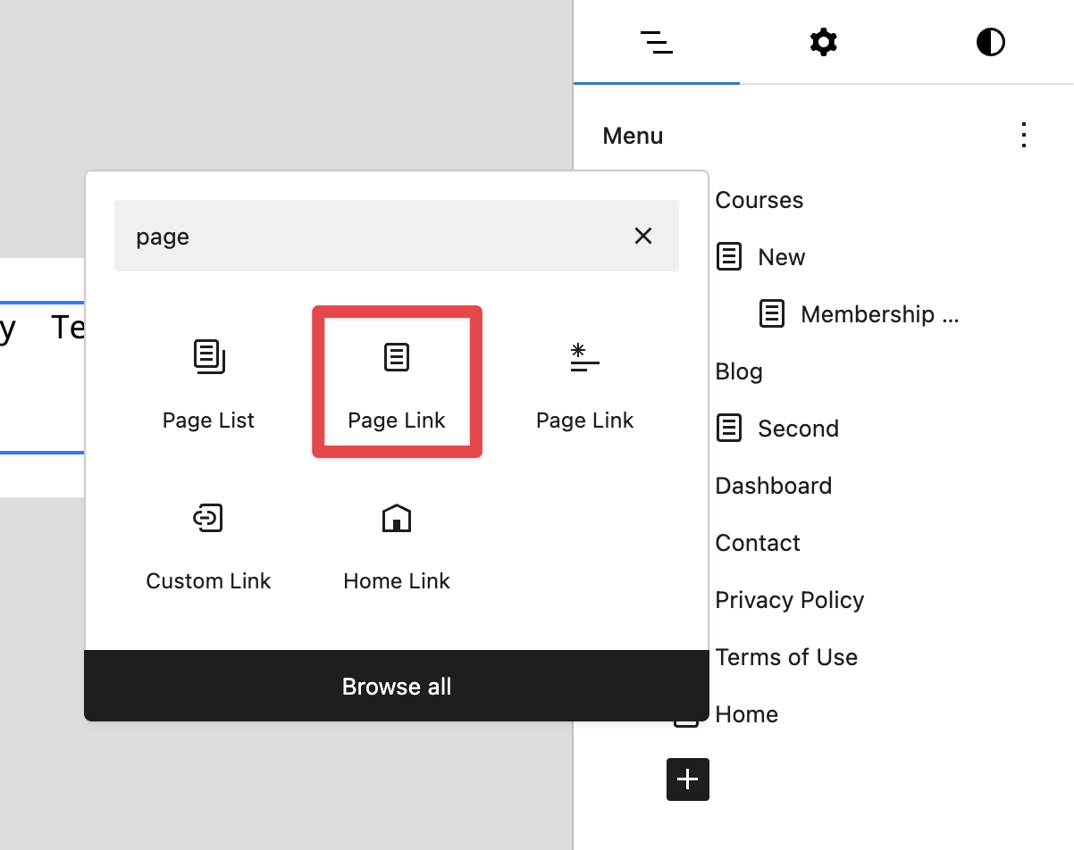Insert the Home Link block
This screenshot has height=850, width=1074.
click(397, 545)
